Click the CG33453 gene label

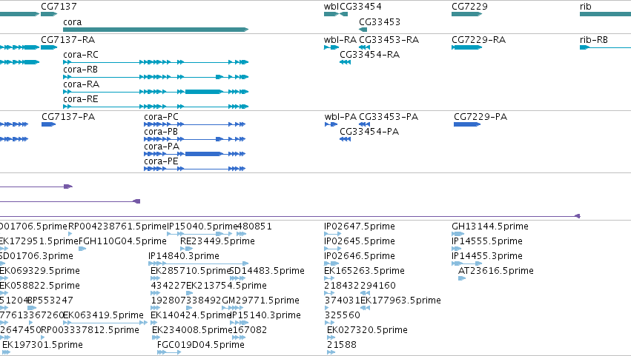[380, 22]
